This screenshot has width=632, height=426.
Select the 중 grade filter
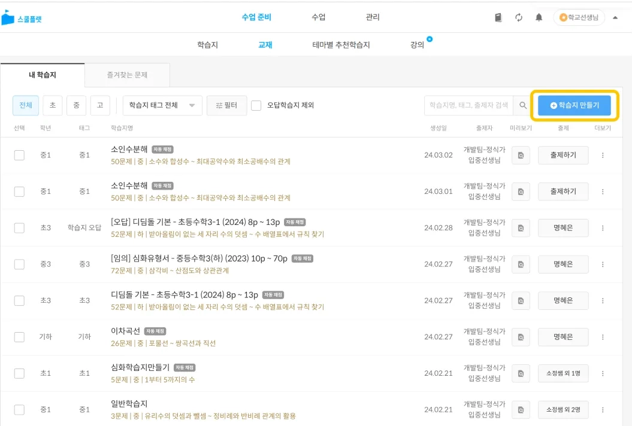click(x=76, y=105)
